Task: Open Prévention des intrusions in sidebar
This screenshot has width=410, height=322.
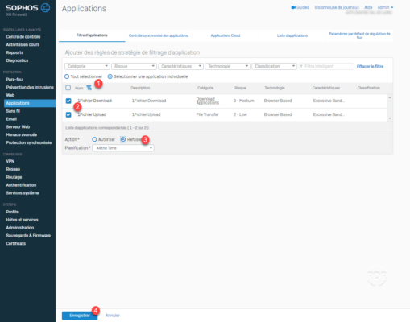Action: (30, 87)
